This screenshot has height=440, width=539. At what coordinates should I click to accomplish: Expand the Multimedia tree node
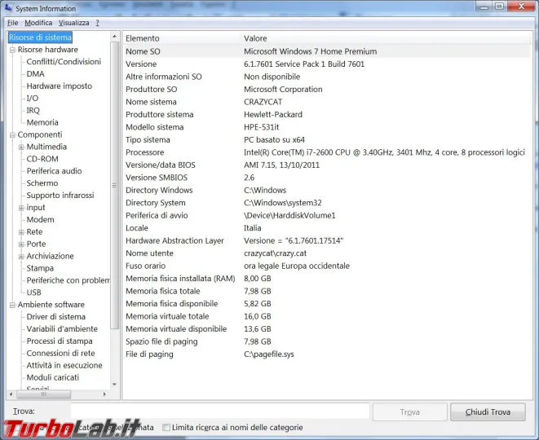21,147
